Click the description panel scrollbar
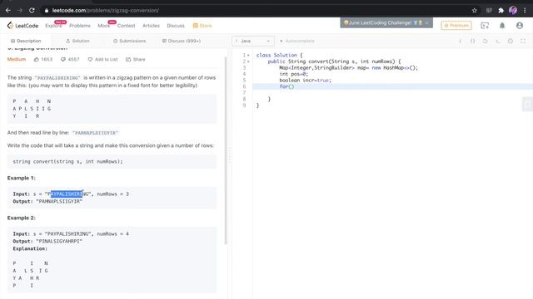 [x=225, y=150]
